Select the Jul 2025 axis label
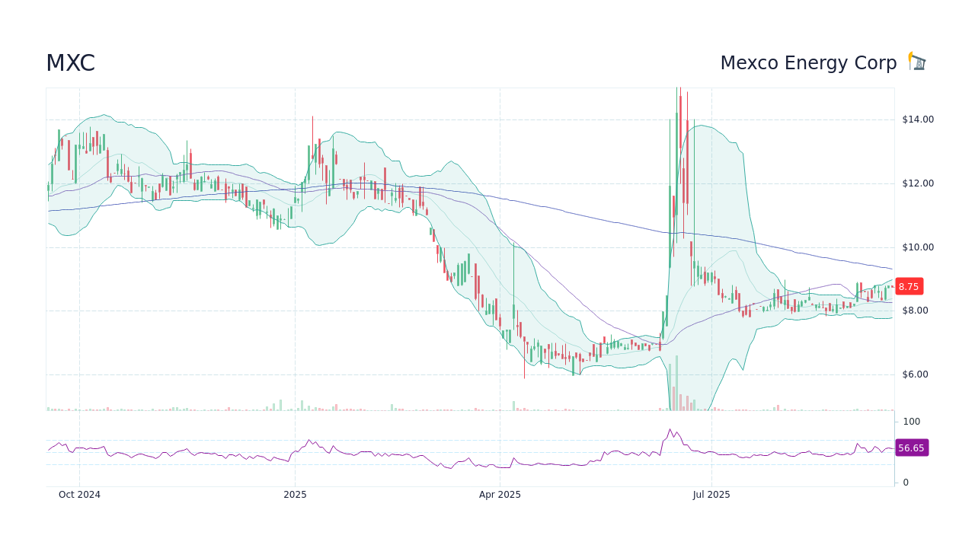 712,494
